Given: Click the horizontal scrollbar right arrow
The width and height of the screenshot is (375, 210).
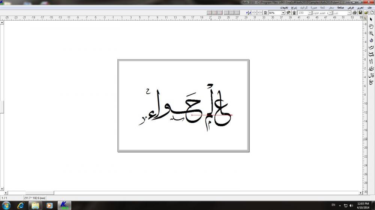Looking at the screenshot, I should click(360, 193).
